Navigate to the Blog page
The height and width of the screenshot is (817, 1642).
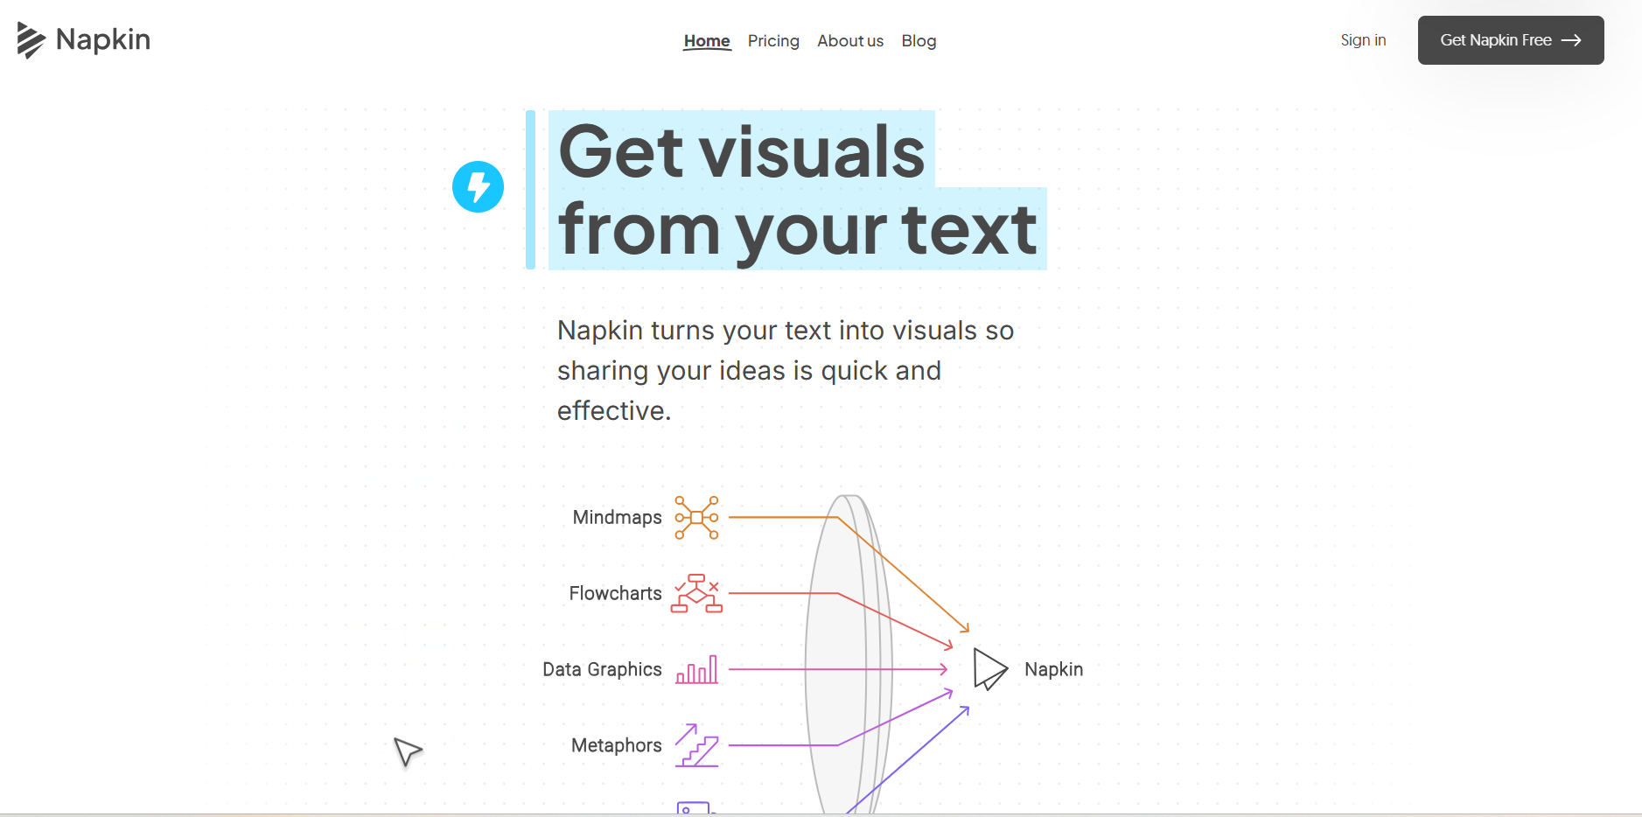pos(919,41)
